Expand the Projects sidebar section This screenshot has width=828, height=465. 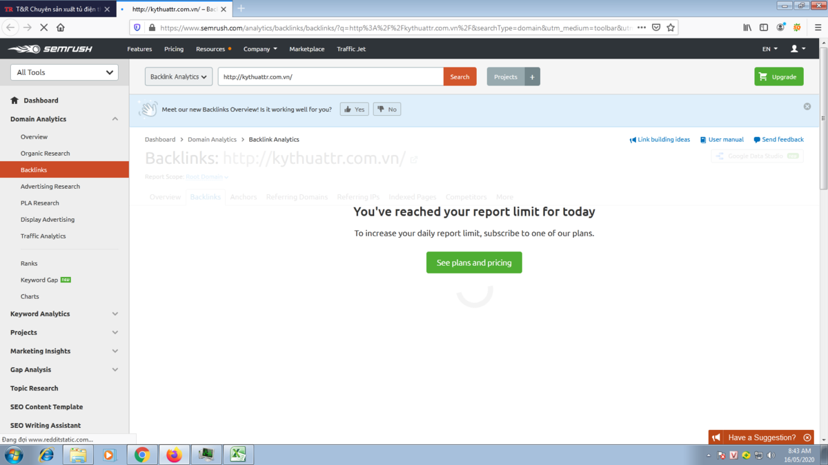115,333
